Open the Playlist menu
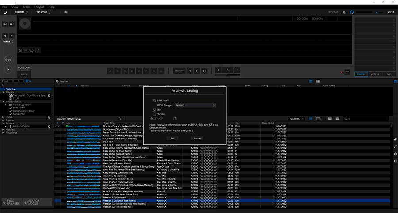The image size is (398, 213). point(39,7)
